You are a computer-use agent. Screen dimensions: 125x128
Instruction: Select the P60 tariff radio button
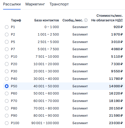click(7, 93)
